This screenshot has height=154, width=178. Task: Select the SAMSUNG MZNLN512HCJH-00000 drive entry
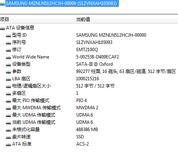click(x=62, y=3)
